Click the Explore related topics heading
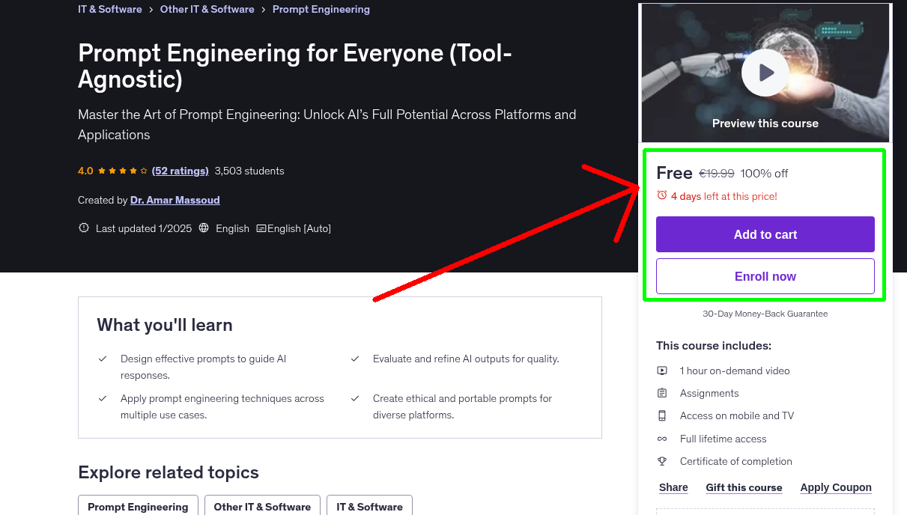The width and height of the screenshot is (907, 515). 169,472
